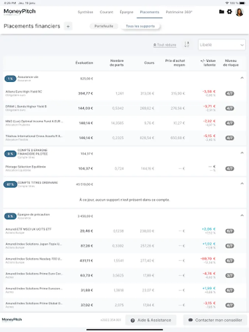Click the 45 510,00 € total of Compte titres
The height and width of the screenshot is (332, 249).
click(x=84, y=184)
